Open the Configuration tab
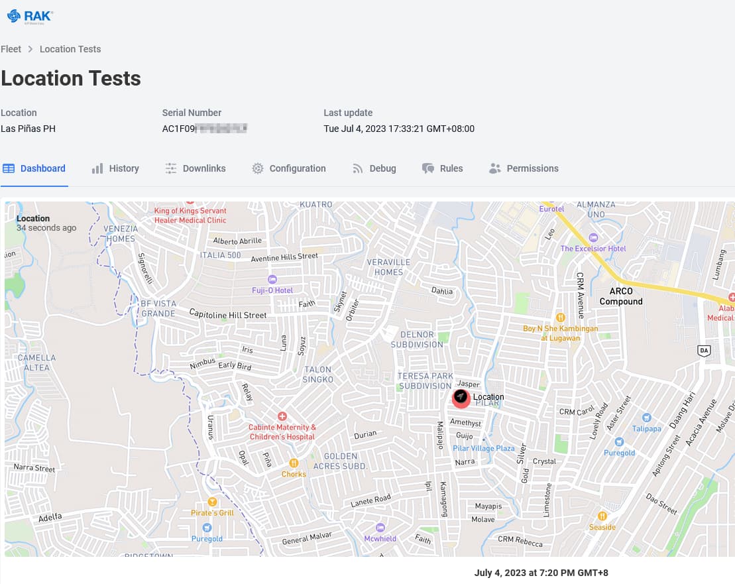Image resolution: width=735 pixels, height=584 pixels. point(289,168)
